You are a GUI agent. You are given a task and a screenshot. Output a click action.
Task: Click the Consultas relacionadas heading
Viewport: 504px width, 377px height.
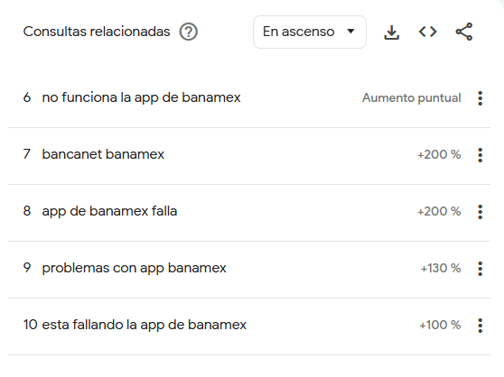click(97, 32)
